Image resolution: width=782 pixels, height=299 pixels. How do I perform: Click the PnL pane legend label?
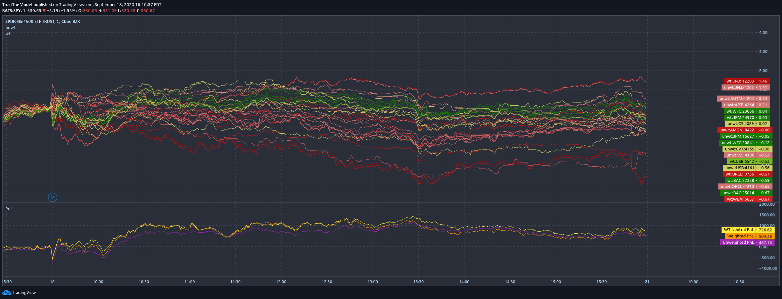point(9,209)
